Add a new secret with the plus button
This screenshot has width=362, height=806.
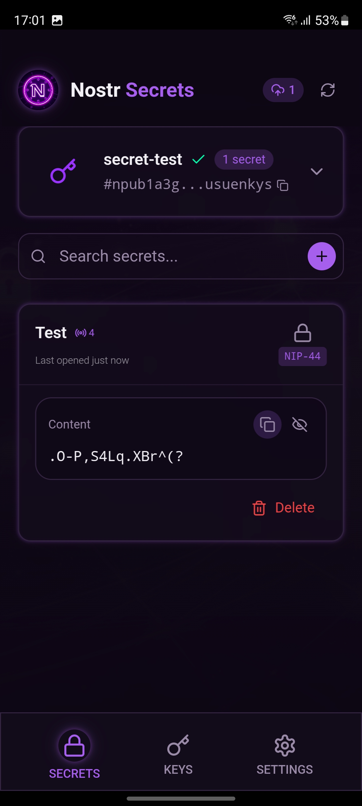321,256
